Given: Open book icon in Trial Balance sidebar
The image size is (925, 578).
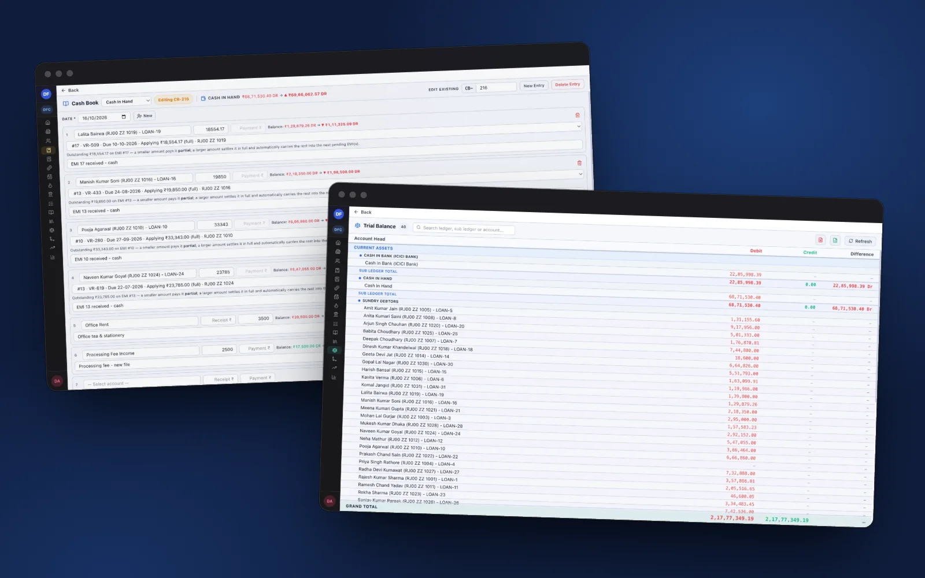Looking at the screenshot, I should (x=335, y=332).
